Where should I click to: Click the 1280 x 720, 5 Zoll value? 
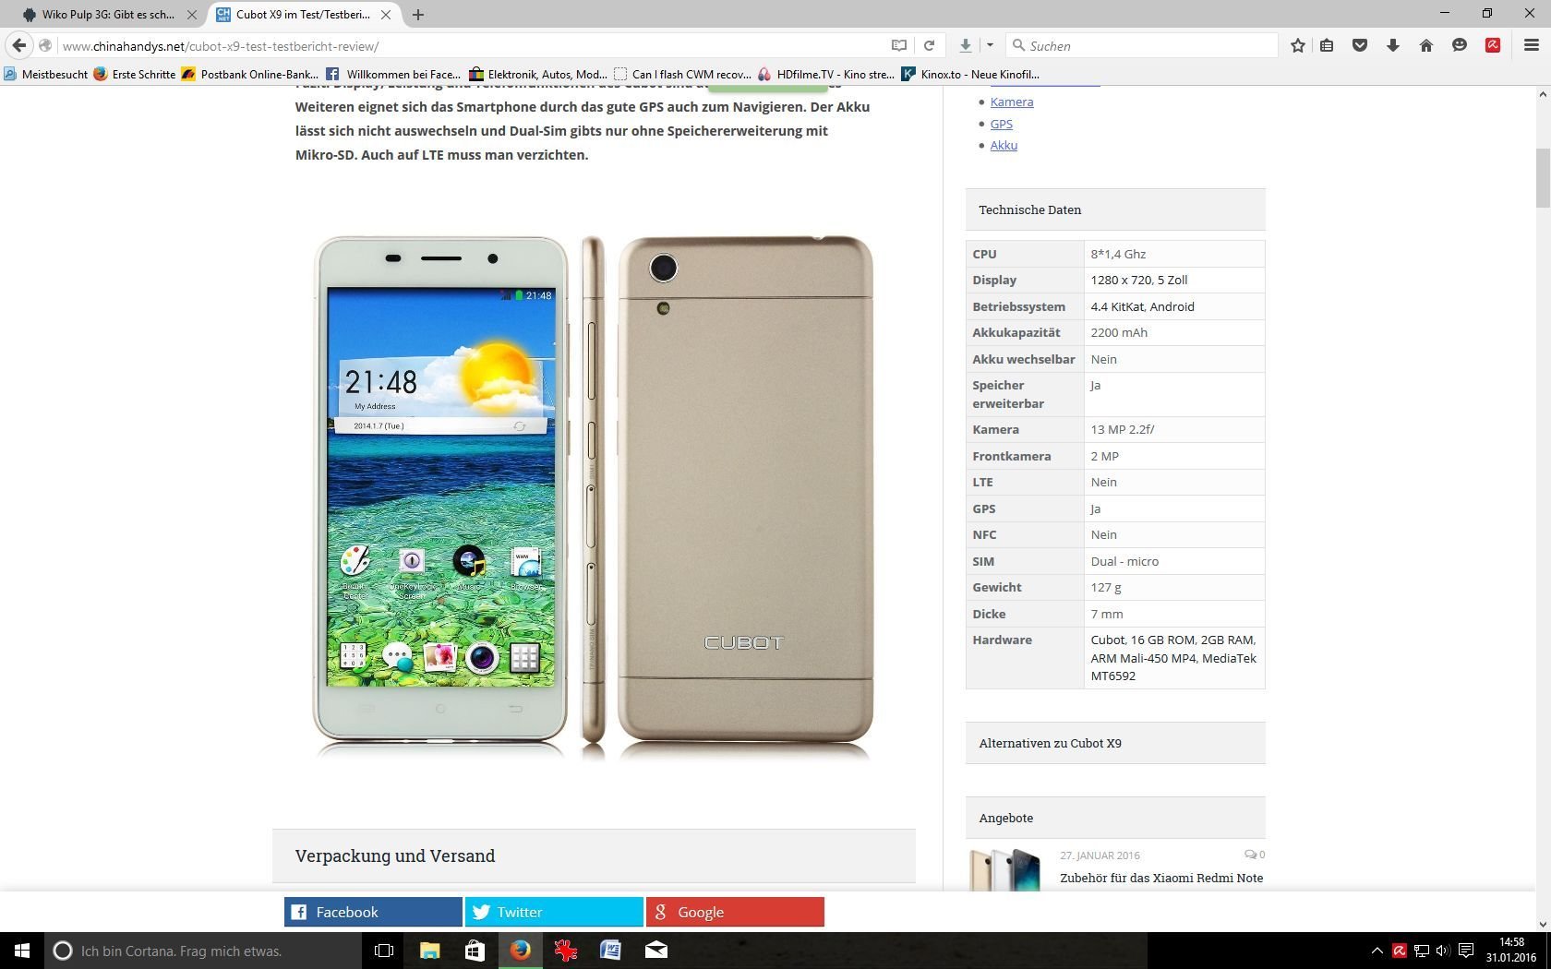(x=1139, y=280)
